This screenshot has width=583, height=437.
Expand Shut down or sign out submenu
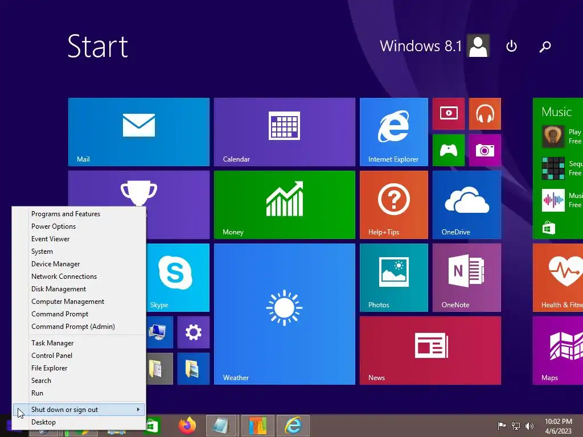(79, 410)
